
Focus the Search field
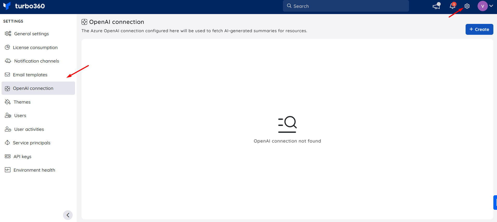pyautogui.click(x=346, y=6)
